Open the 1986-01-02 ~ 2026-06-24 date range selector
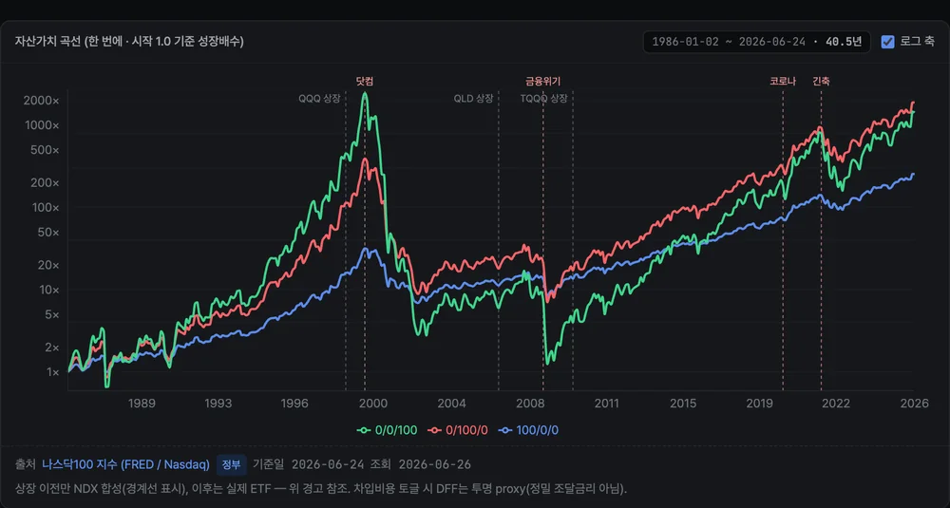Image resolution: width=950 pixels, height=508 pixels. (757, 42)
